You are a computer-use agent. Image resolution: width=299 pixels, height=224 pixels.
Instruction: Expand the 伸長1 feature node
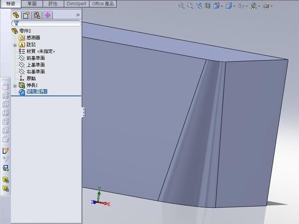pos(15,86)
